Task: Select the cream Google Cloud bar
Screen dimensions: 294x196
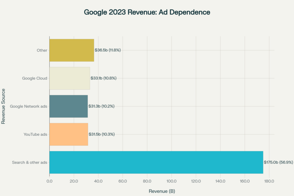Action: point(69,78)
